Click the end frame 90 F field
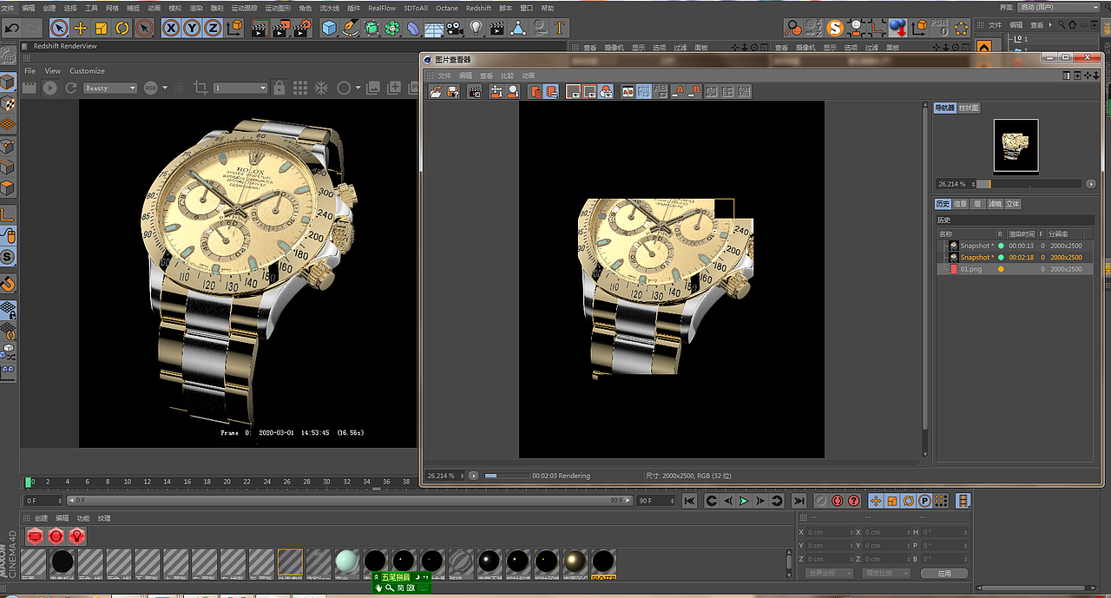The image size is (1111, 598). pyautogui.click(x=655, y=501)
